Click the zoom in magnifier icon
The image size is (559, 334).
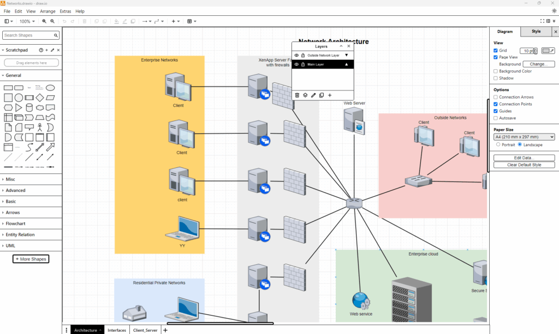(x=44, y=21)
